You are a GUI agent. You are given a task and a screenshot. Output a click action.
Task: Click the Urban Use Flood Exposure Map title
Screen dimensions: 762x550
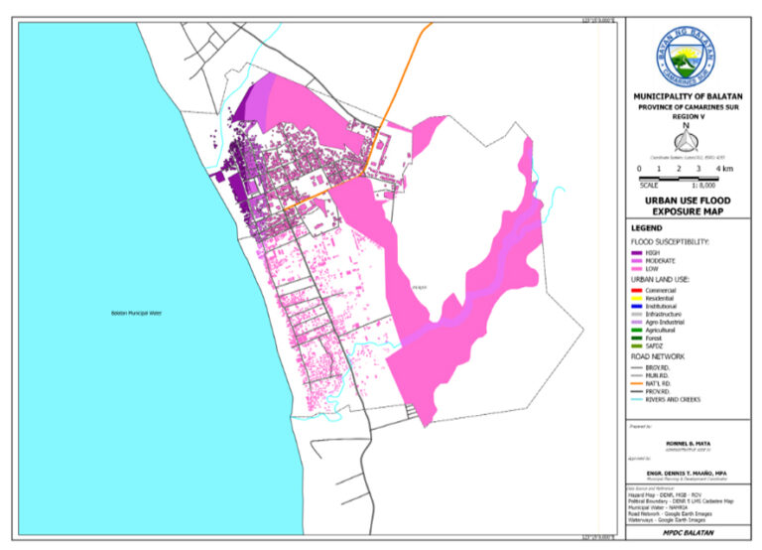(x=687, y=206)
